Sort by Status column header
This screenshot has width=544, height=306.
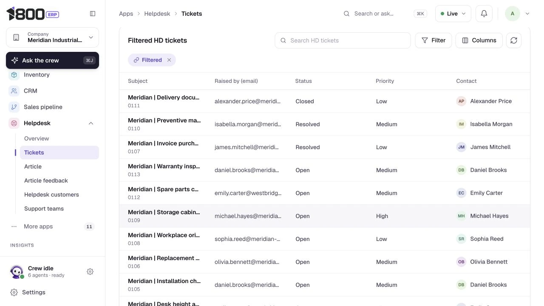click(x=303, y=81)
